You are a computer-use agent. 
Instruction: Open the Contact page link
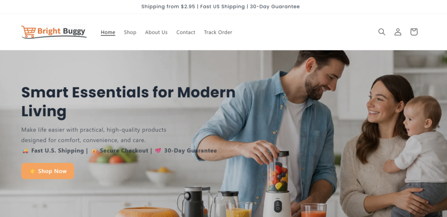tap(186, 32)
